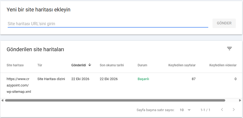This screenshot has width=243, height=118.
Task: Click the Sayfa başına satır sayısı label
Action: (155, 110)
